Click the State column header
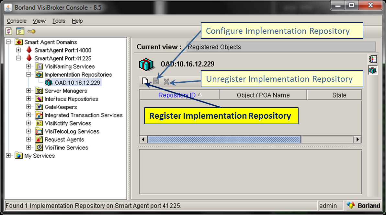This screenshot has width=386, height=215. click(335, 95)
